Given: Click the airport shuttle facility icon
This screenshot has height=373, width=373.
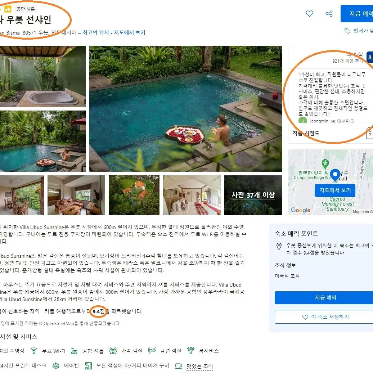Looking at the screenshot, I should 74,351.
